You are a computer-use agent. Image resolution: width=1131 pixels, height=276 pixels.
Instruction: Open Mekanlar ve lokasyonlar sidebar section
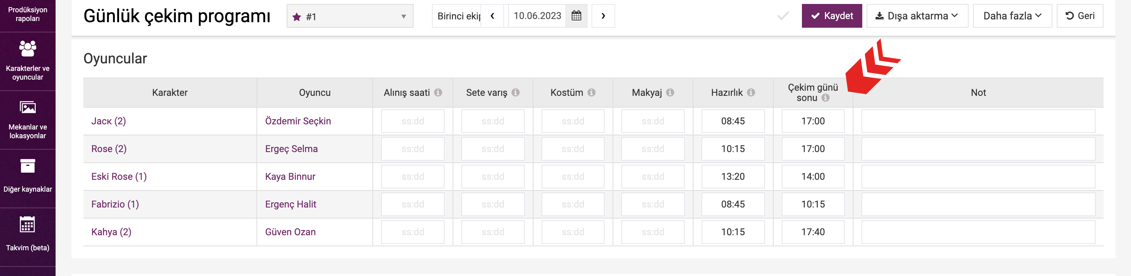(x=28, y=120)
